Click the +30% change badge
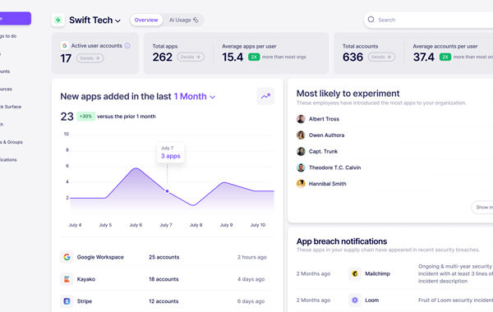The width and height of the screenshot is (493, 312). pos(85,117)
